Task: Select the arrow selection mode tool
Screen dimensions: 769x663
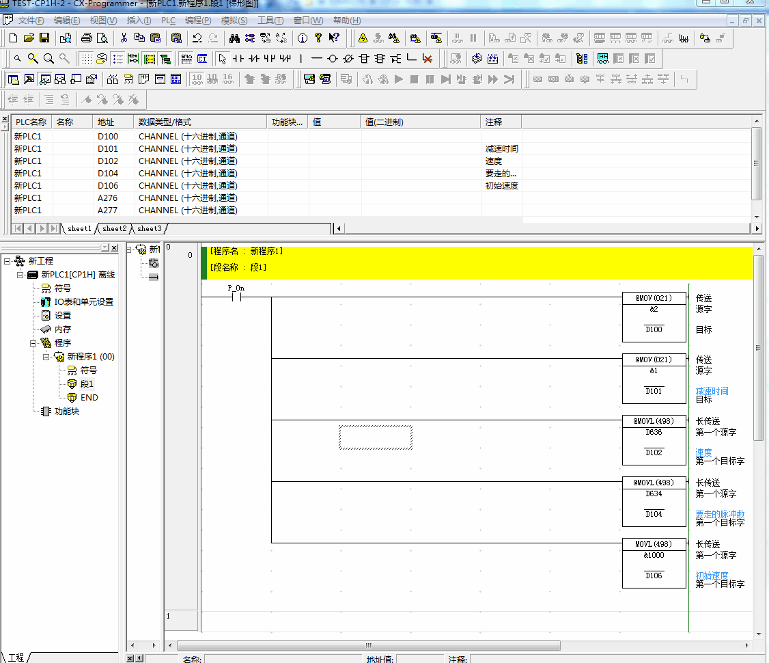Action: click(222, 58)
